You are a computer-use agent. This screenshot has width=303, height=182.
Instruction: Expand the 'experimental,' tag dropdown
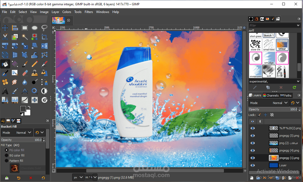[x=298, y=81]
